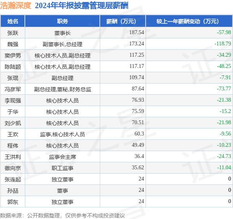Select the name 李现强
The image size is (233, 219).
(x=13, y=101)
